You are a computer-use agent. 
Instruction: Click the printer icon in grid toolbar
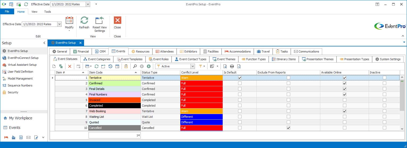pos(232,66)
